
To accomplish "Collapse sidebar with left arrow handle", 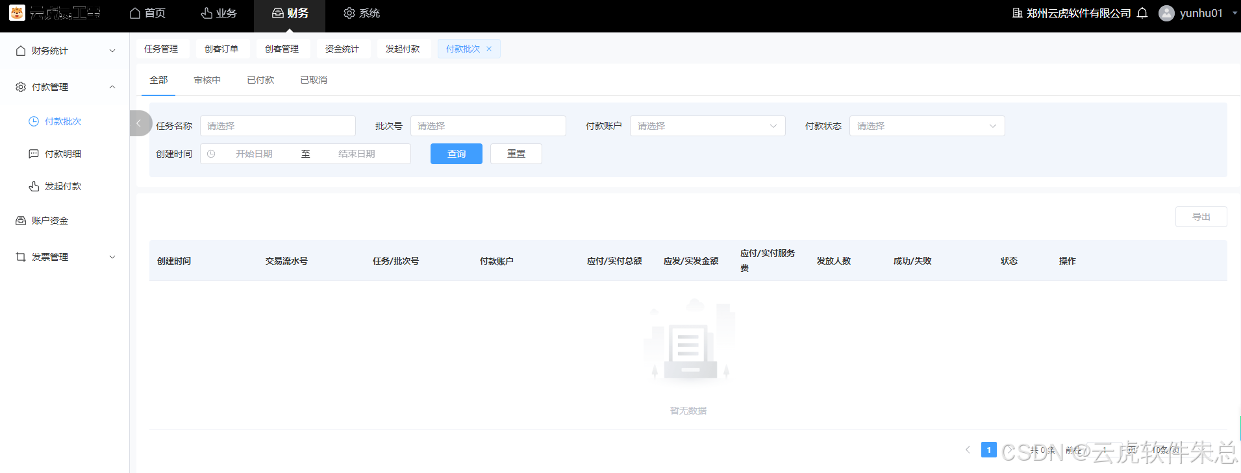I will 139,123.
